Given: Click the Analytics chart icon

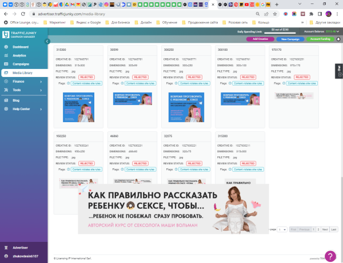Looking at the screenshot, I should [x=6, y=55].
